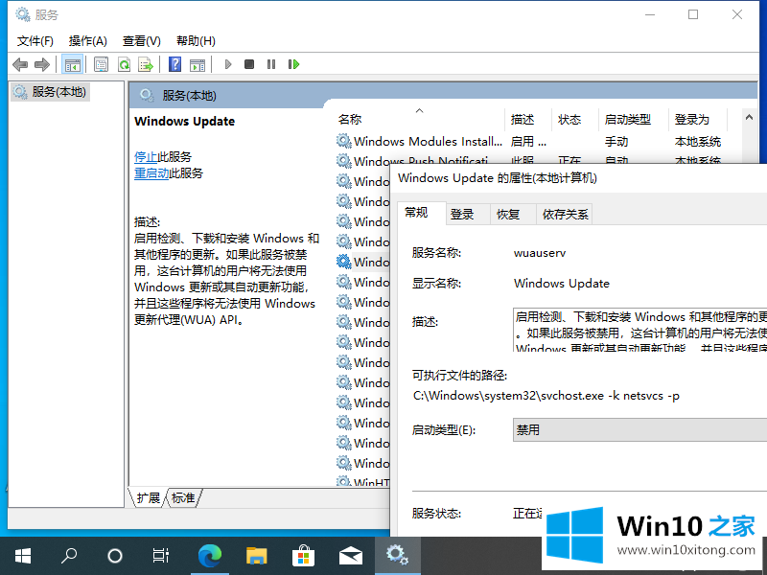Open Microsoft Store from taskbar
Image resolution: width=767 pixels, height=575 pixels.
tap(303, 556)
